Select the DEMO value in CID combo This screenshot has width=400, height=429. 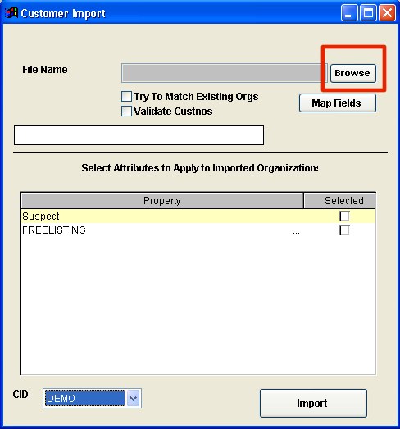(x=84, y=398)
